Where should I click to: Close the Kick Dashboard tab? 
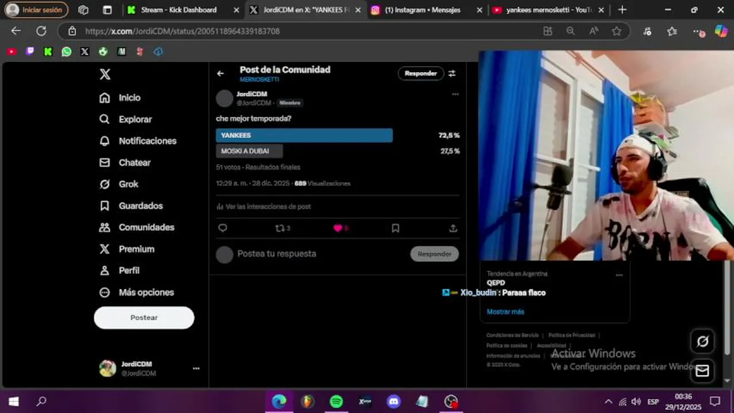pyautogui.click(x=237, y=10)
